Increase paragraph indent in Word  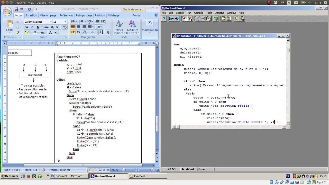pos(103,22)
